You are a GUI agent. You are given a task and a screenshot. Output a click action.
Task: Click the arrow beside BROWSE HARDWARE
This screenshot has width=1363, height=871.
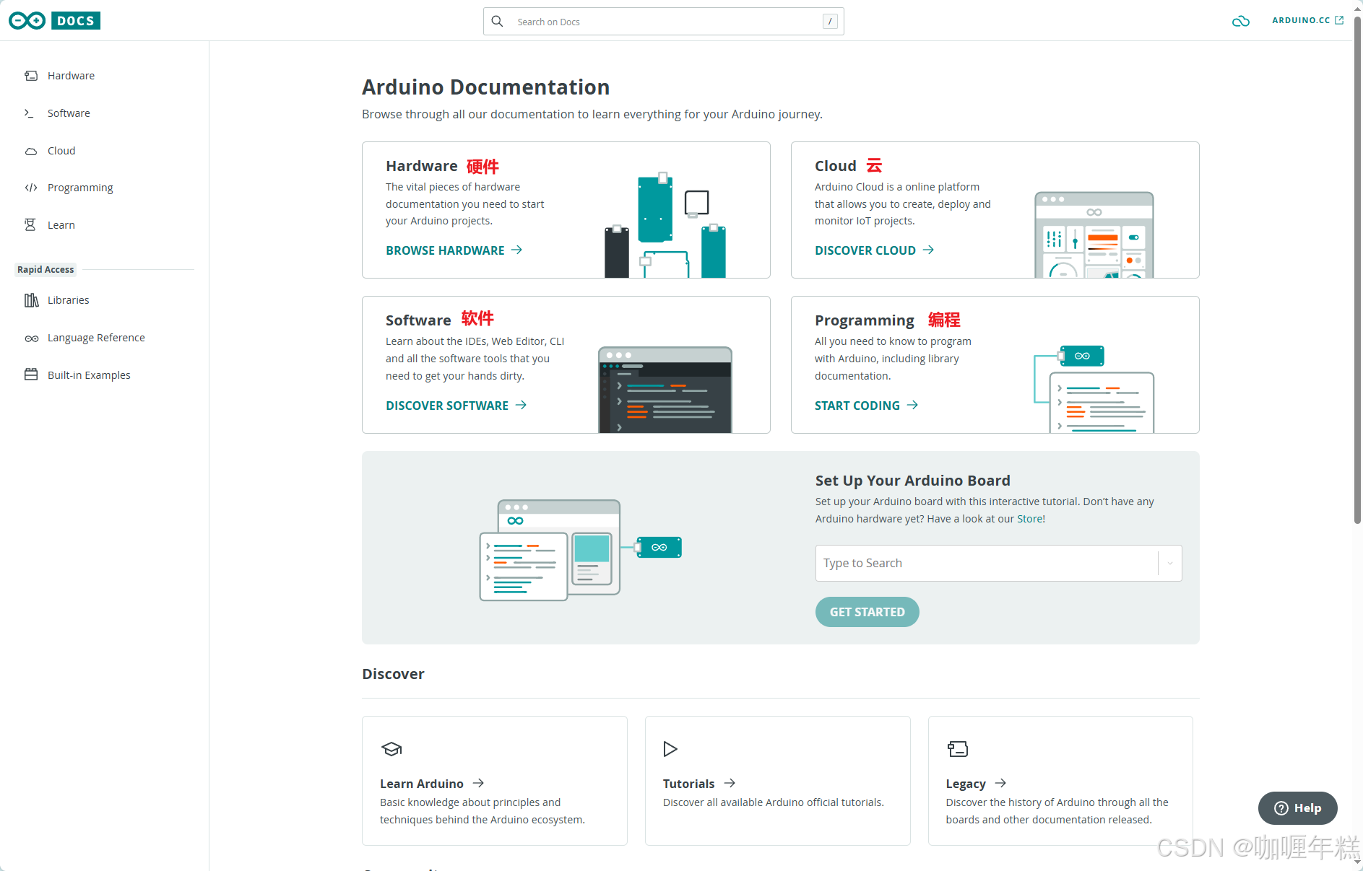point(516,250)
